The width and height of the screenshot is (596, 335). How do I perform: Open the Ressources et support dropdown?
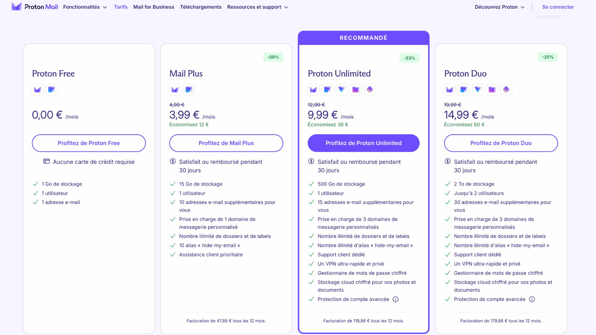point(257,7)
